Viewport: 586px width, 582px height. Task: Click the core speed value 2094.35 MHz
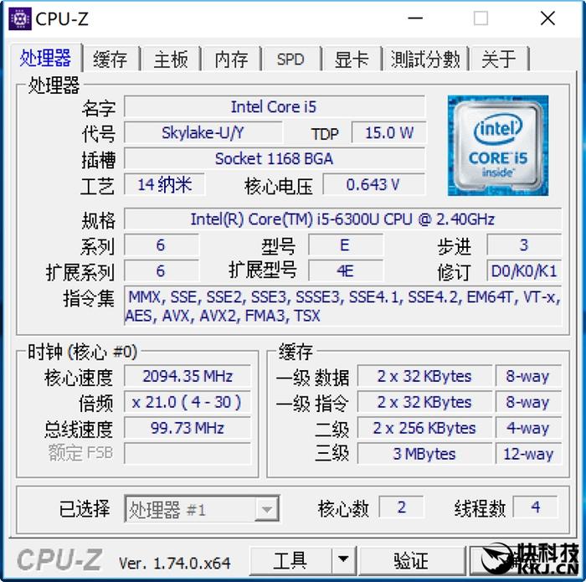[x=188, y=376]
